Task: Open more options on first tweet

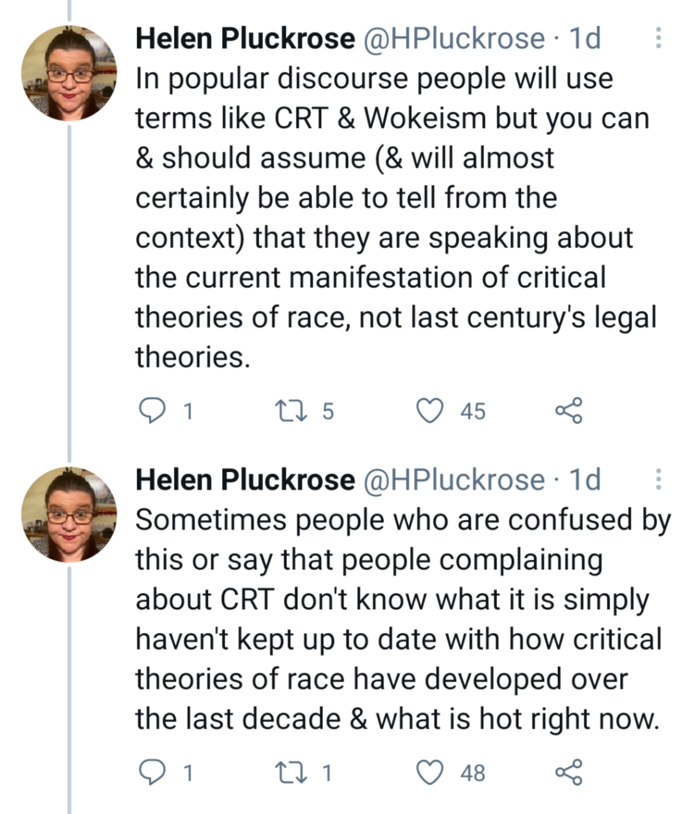Action: [x=658, y=38]
